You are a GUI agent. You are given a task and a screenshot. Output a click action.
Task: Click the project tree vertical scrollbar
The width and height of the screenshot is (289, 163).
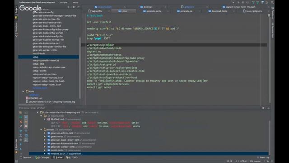pyautogui.click(x=80, y=67)
